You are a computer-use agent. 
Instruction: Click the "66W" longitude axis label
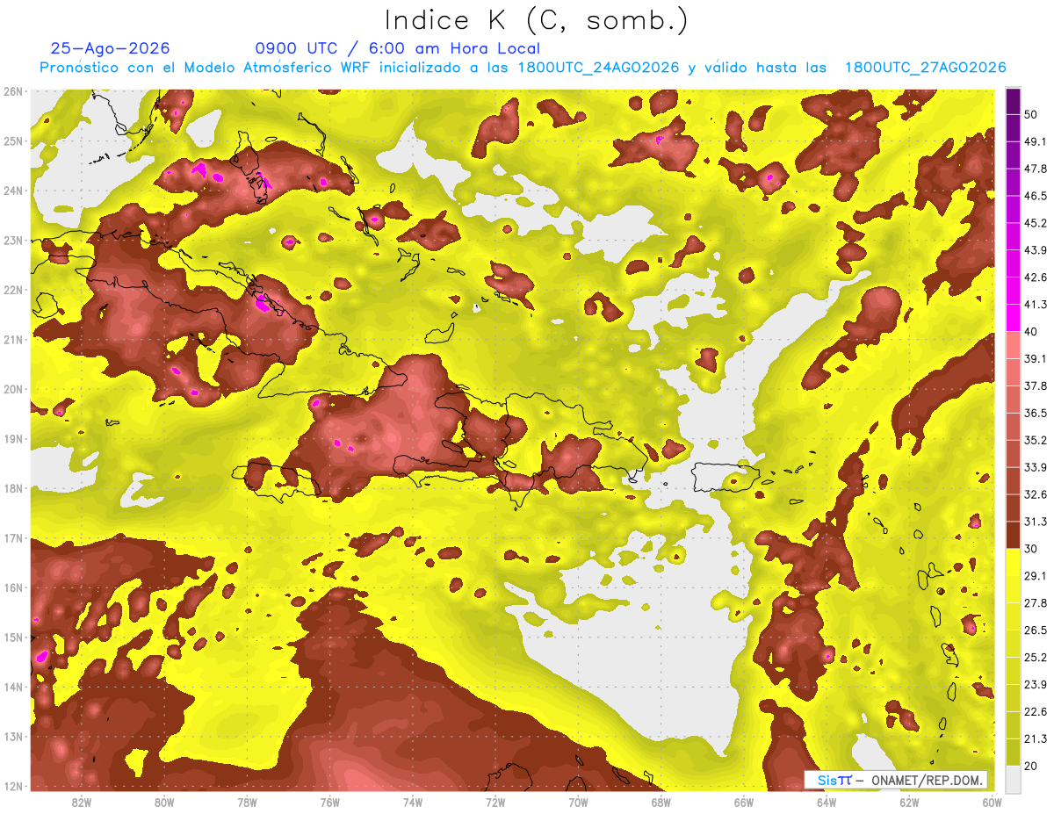pos(744,803)
